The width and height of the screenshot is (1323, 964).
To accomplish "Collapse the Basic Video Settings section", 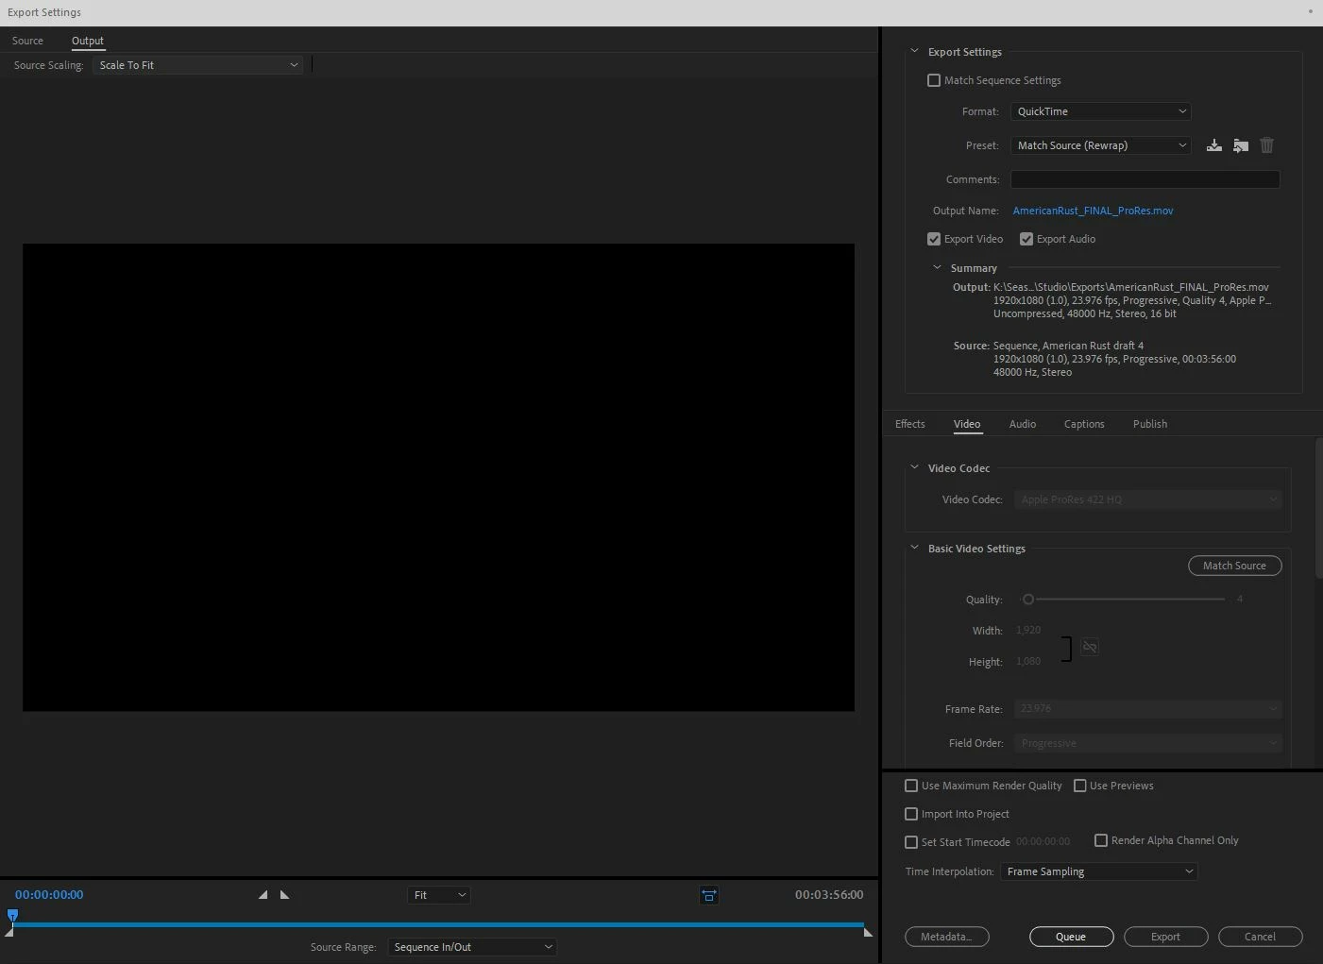I will point(914,548).
